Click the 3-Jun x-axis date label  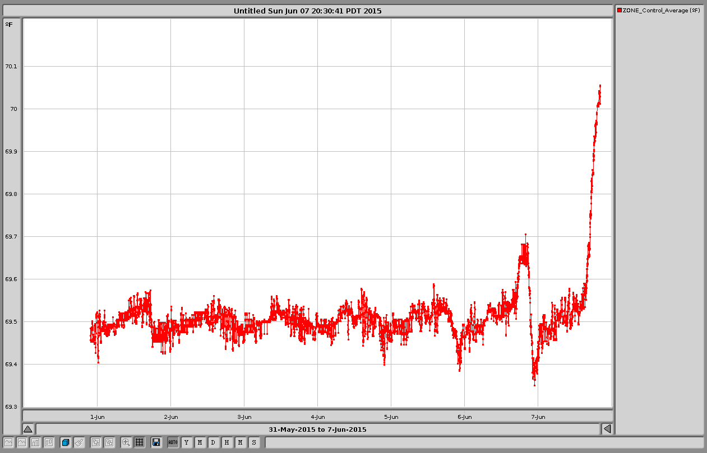point(244,417)
